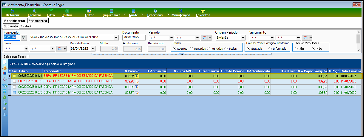This screenshot has height=137, width=364.
Task: Click the magnifying glass sidebar icon
Action: click(4, 108)
